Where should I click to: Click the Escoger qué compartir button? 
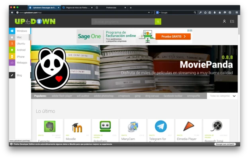(225, 144)
